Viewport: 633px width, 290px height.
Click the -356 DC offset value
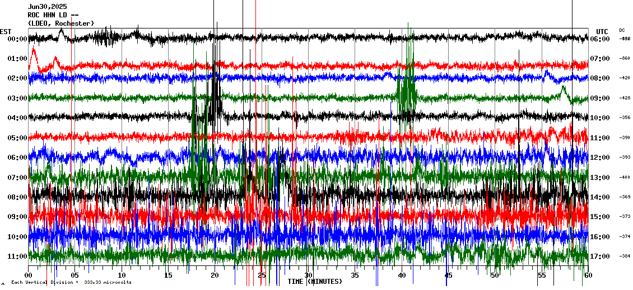[625, 118]
